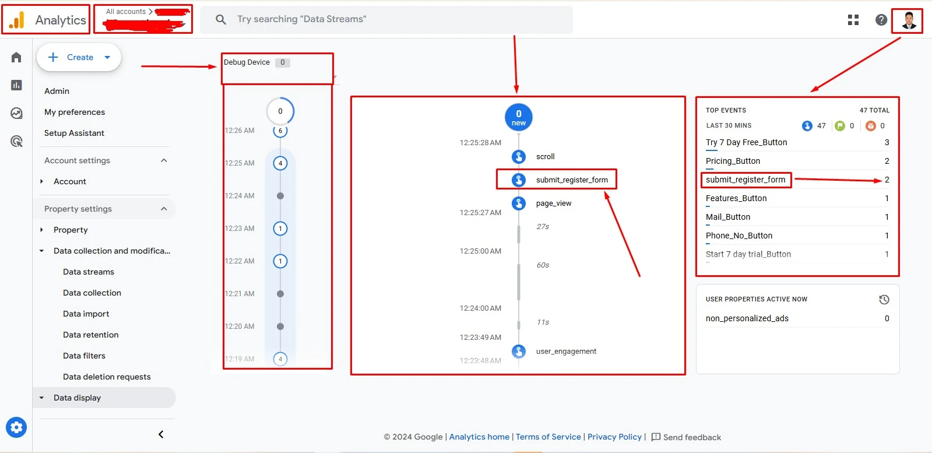This screenshot has height=453, width=932.
Task: Select the Start 7 day trial_Button event
Action: tap(797, 255)
